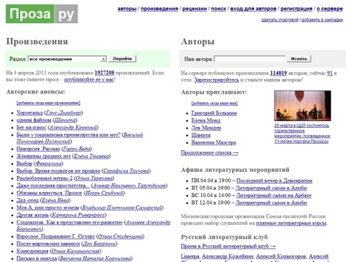Screen dimensions: 349x262
Task: Open the ВТ 05.04 'Литературный салон в Алиби'
Action: click(271, 188)
